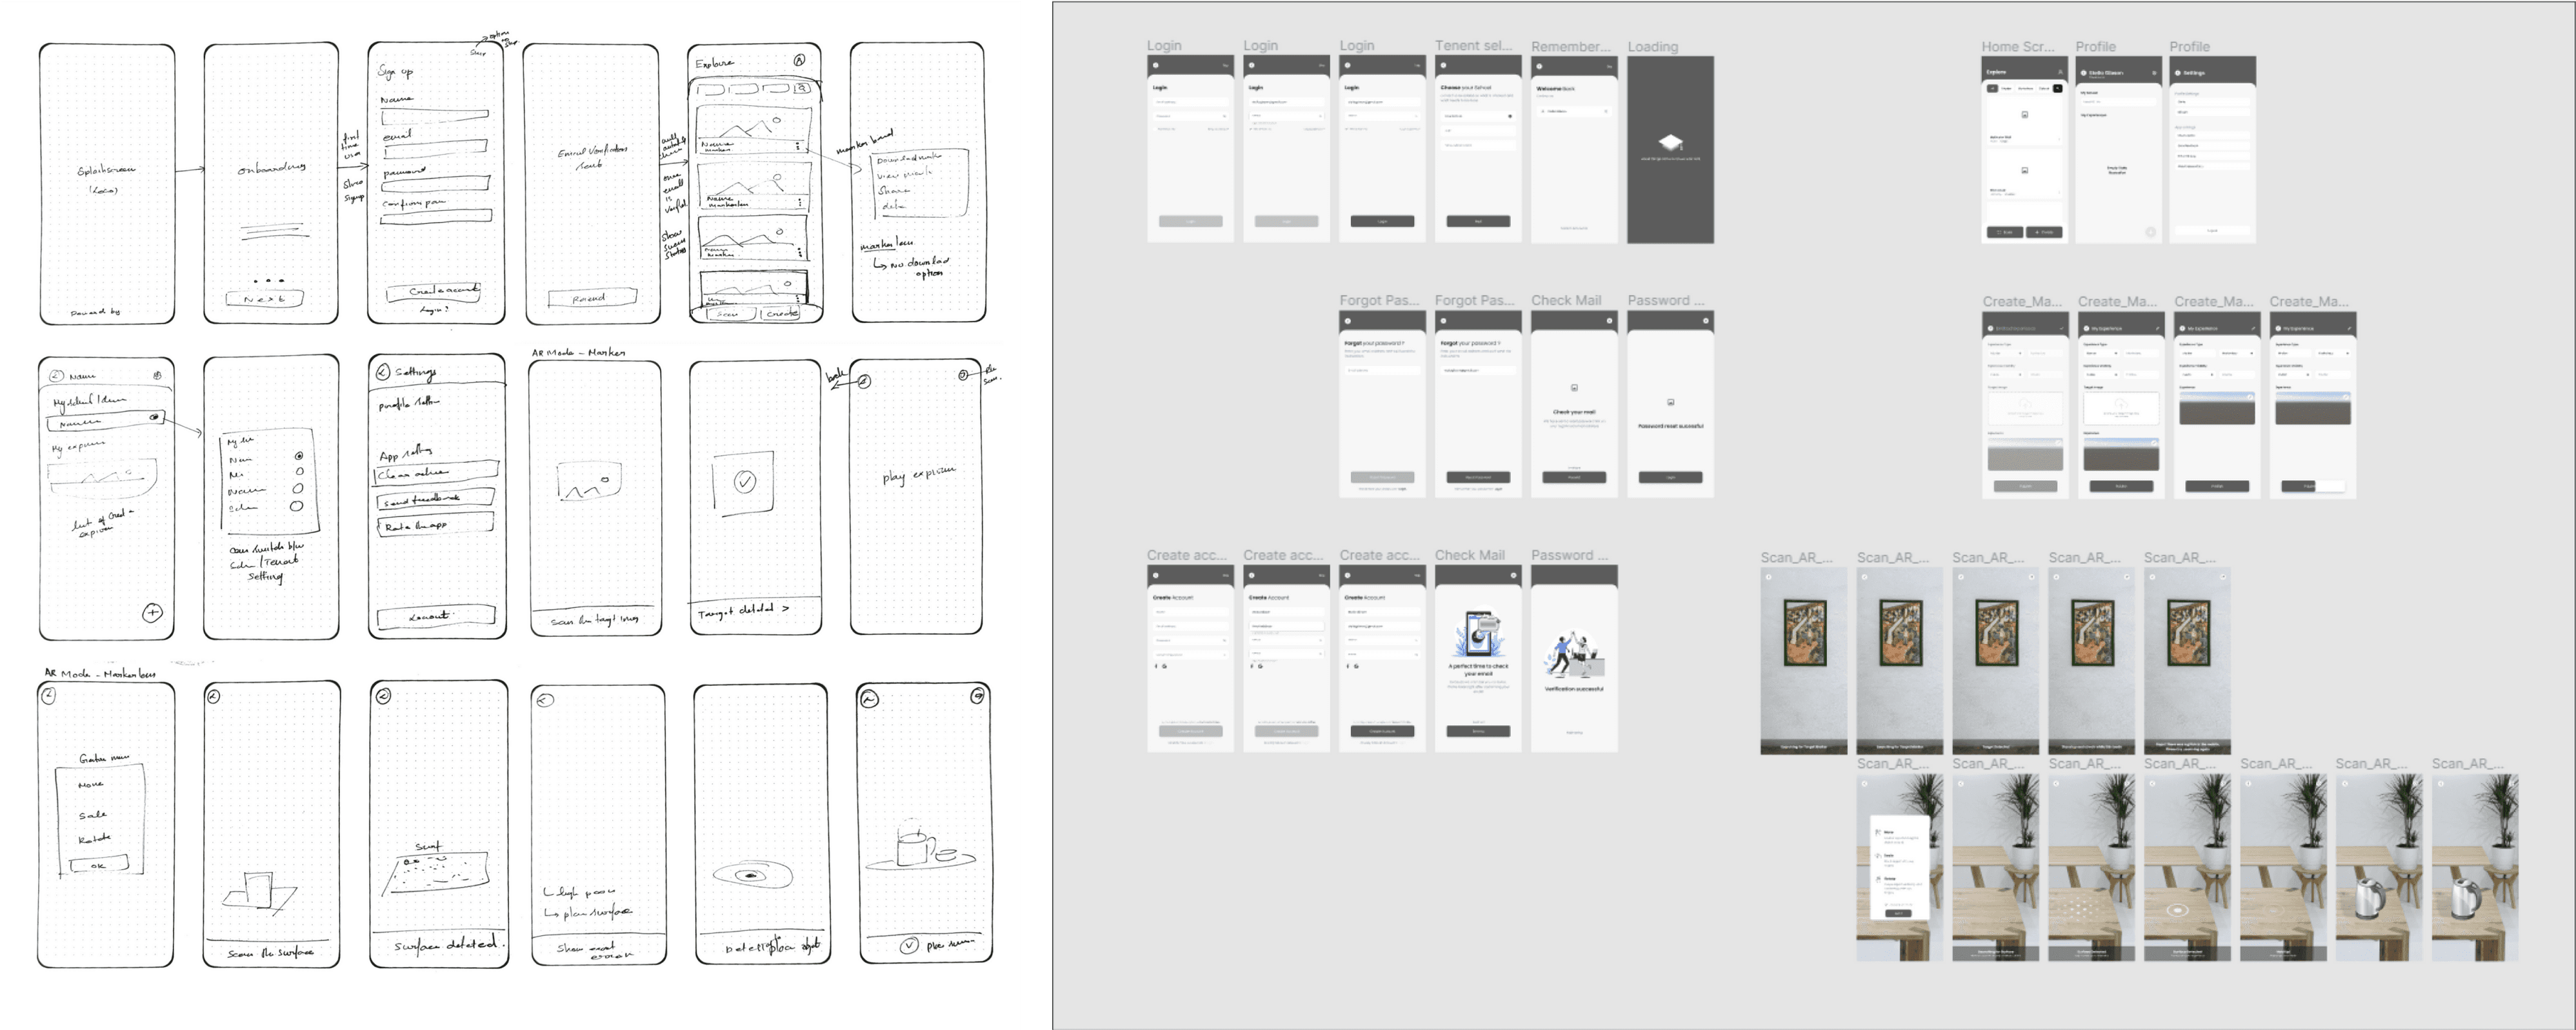The width and height of the screenshot is (2576, 1030).
Task: Click the Scan button in Home Screen frame
Action: (2004, 232)
